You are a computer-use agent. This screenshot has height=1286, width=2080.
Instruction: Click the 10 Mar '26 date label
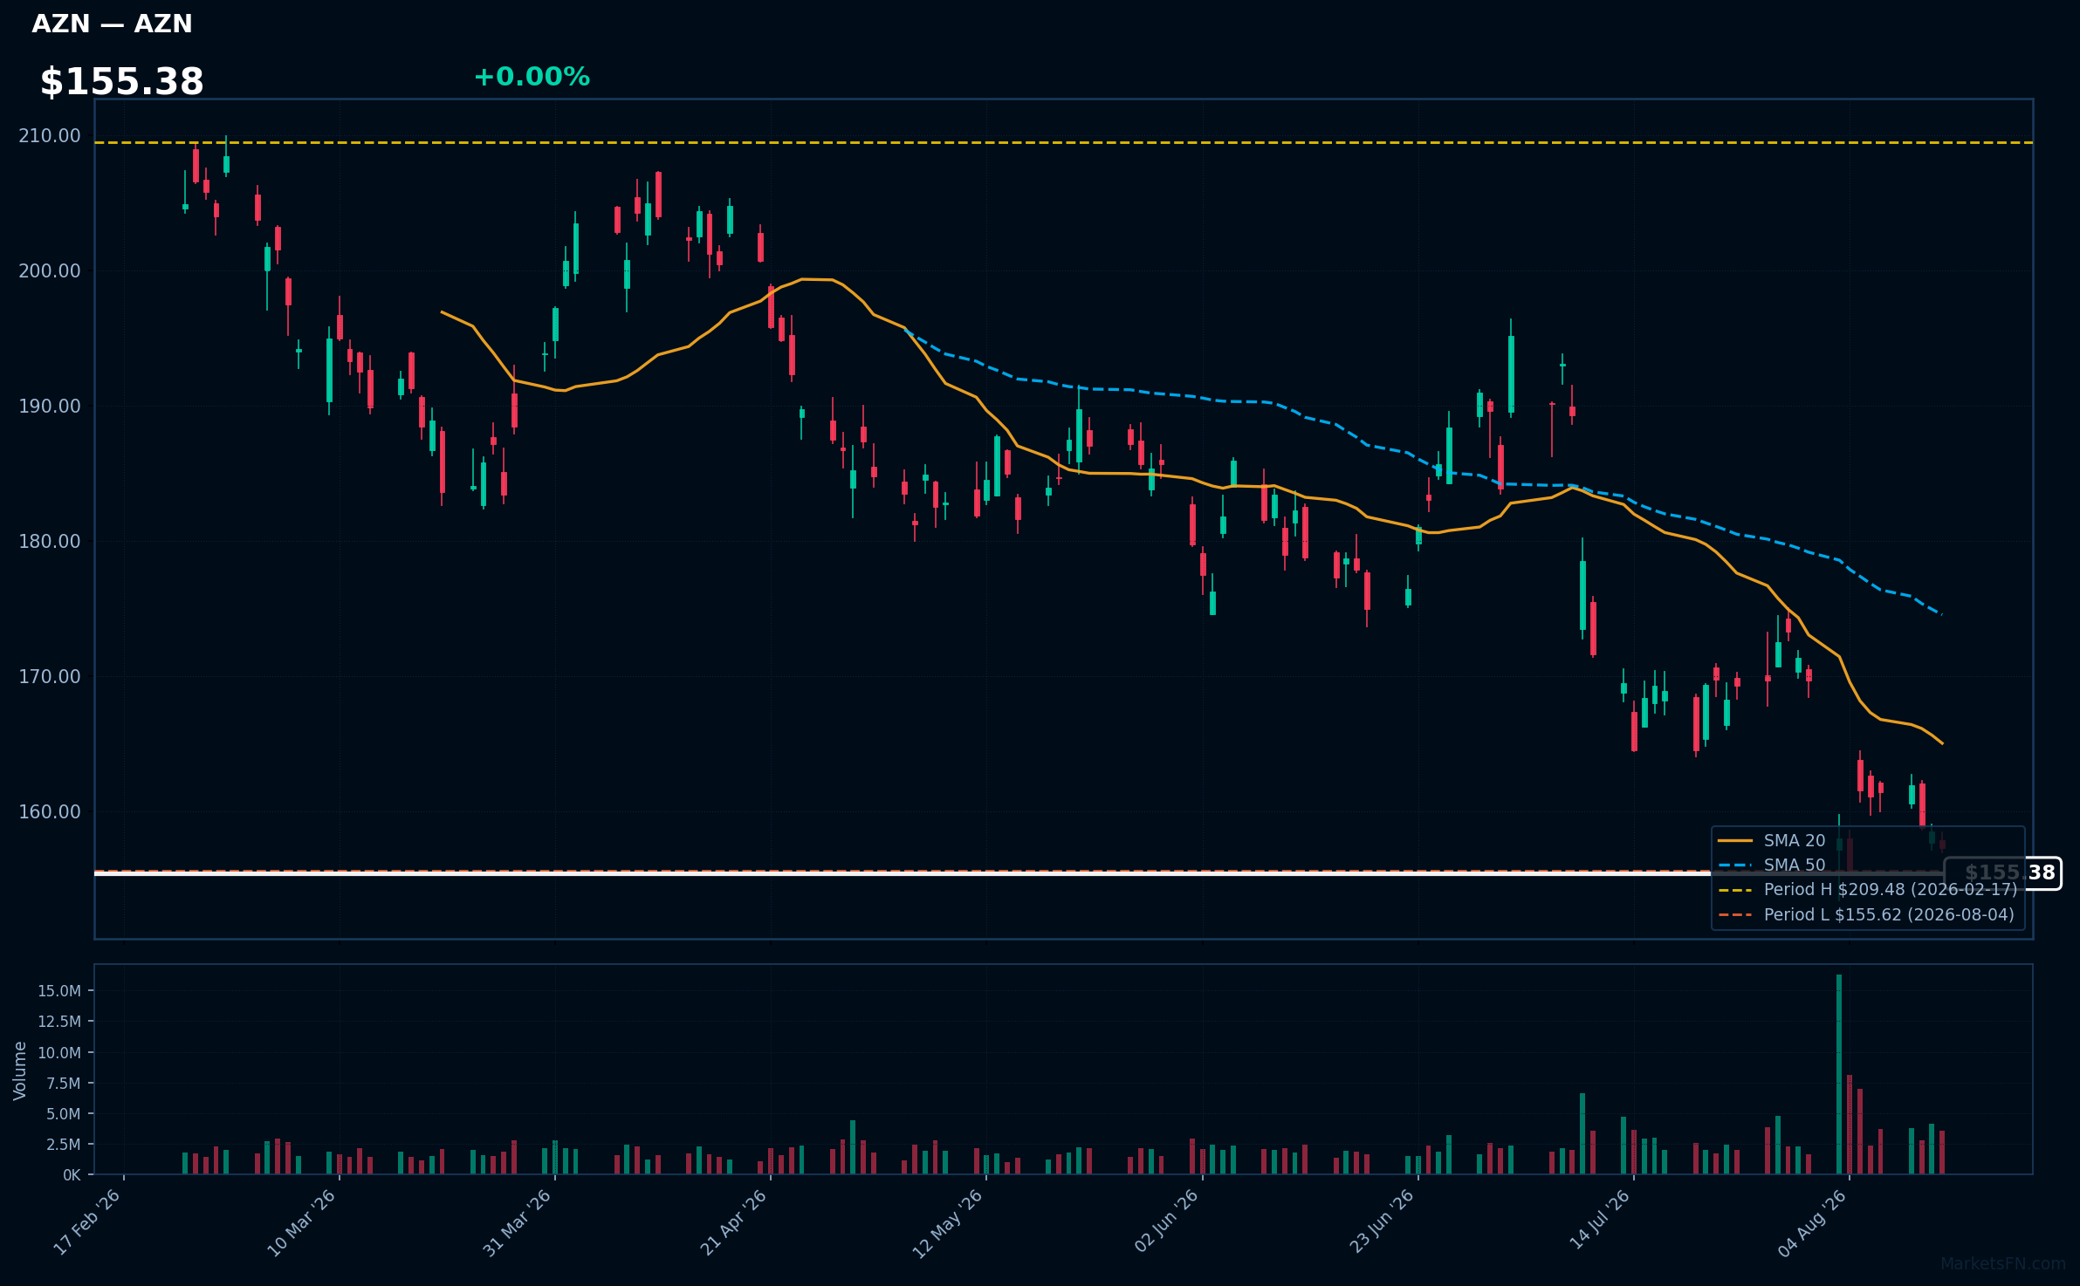pos(302,1222)
